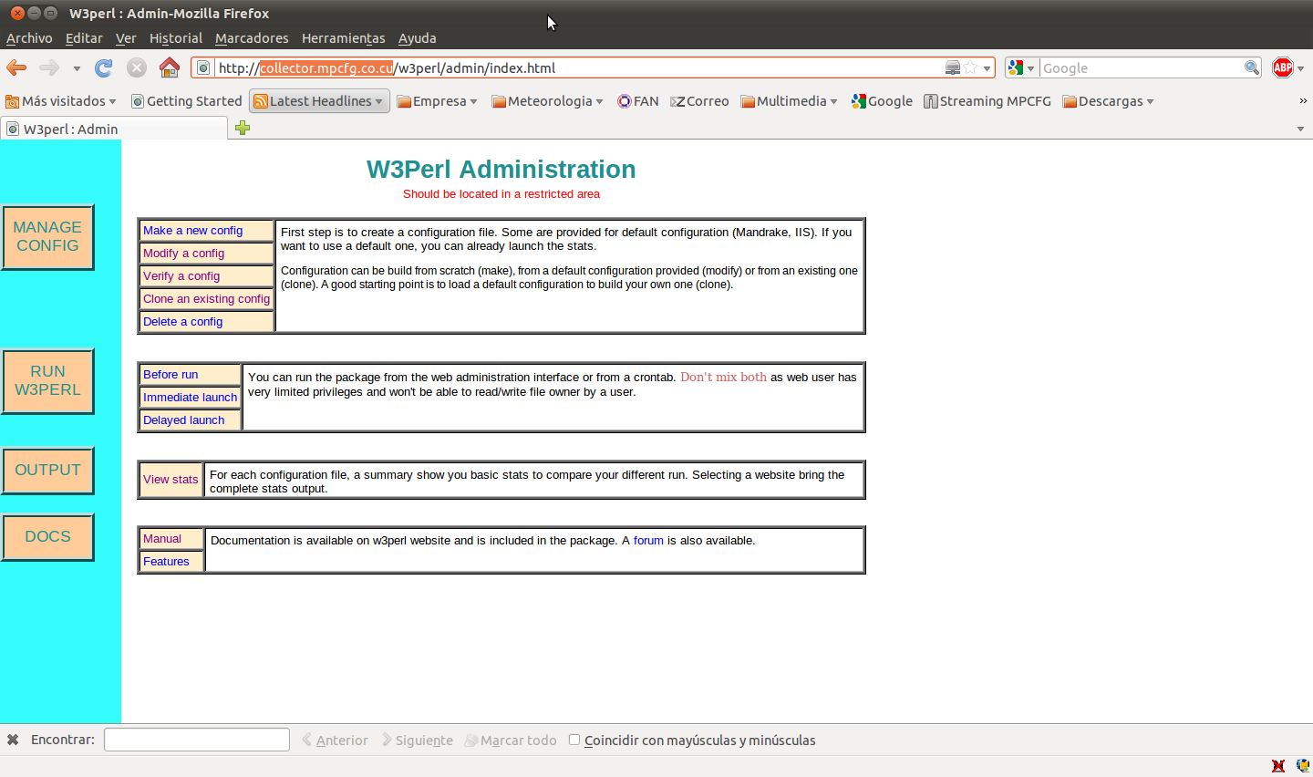
Task: Click the MANAGE CONFIG sidebar button
Action: (47, 237)
